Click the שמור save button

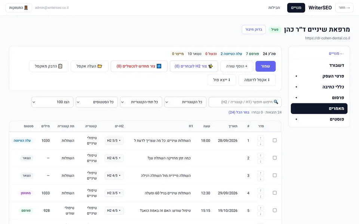click(x=266, y=66)
